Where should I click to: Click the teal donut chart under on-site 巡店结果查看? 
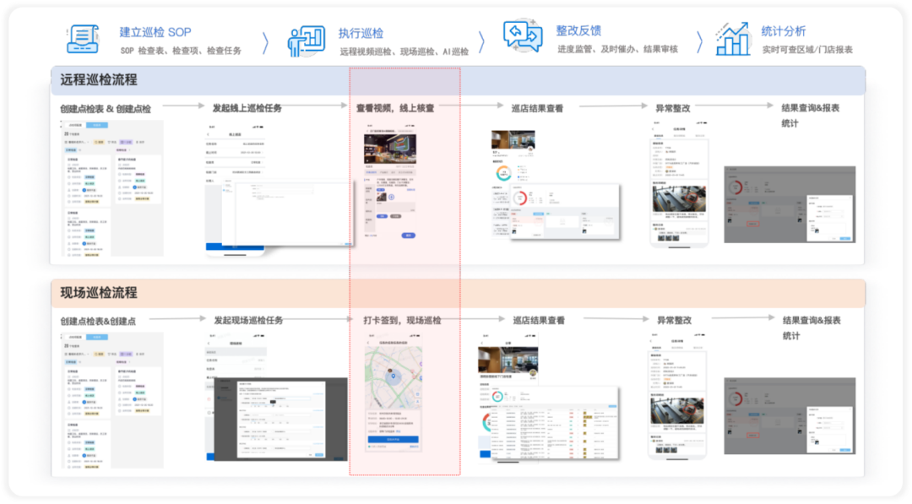coord(497,397)
